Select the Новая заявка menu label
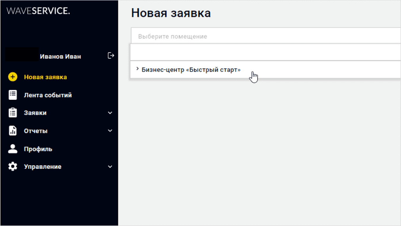 [x=45, y=77]
